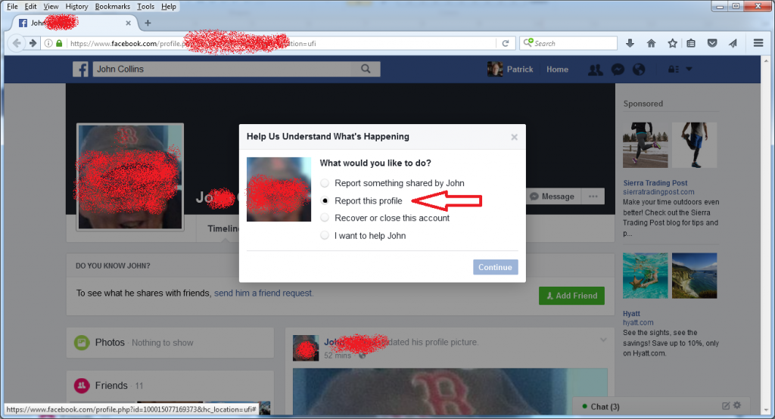
Task: Open chat settings gear icon
Action: click(737, 405)
